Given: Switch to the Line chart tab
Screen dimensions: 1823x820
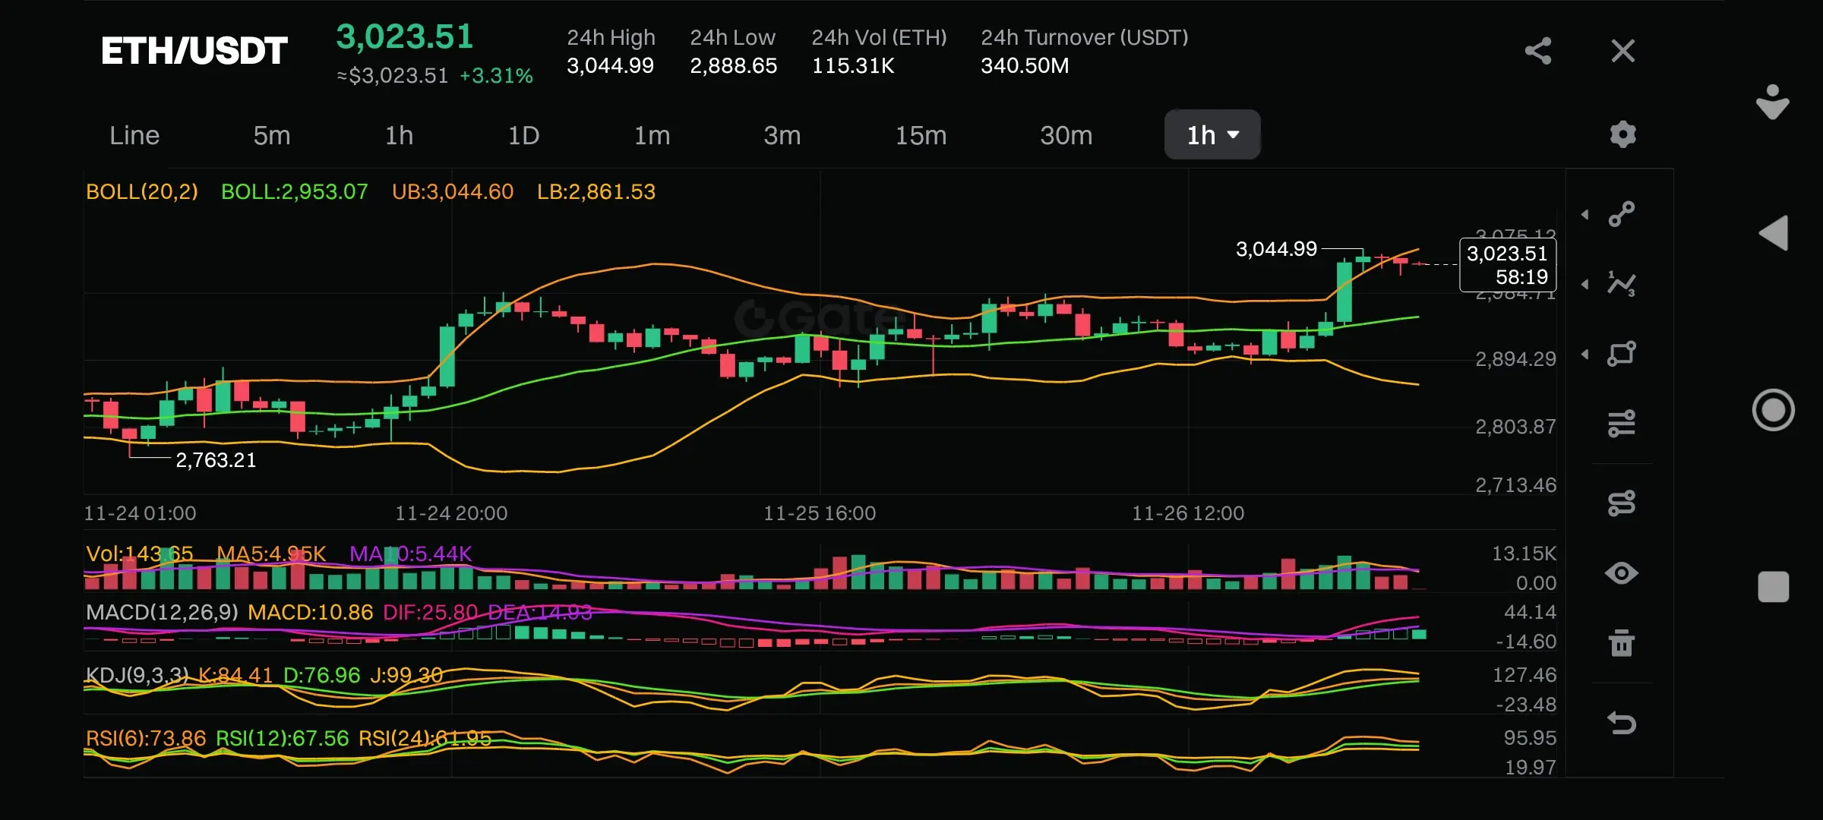Looking at the screenshot, I should [134, 135].
